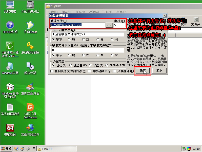
Task: Select the 系统密码清除 key icon
Action: [x=30, y=46]
